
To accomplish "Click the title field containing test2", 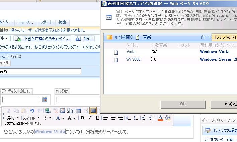I will coord(40,71).
